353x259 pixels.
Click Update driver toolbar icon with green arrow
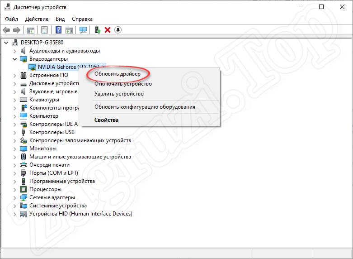coord(97,30)
